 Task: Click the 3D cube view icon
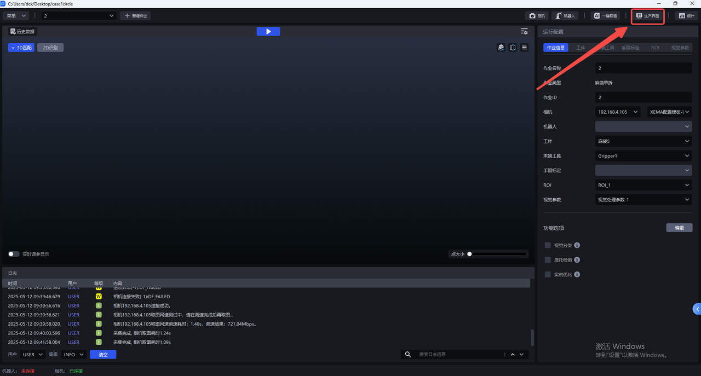pyautogui.click(x=501, y=48)
